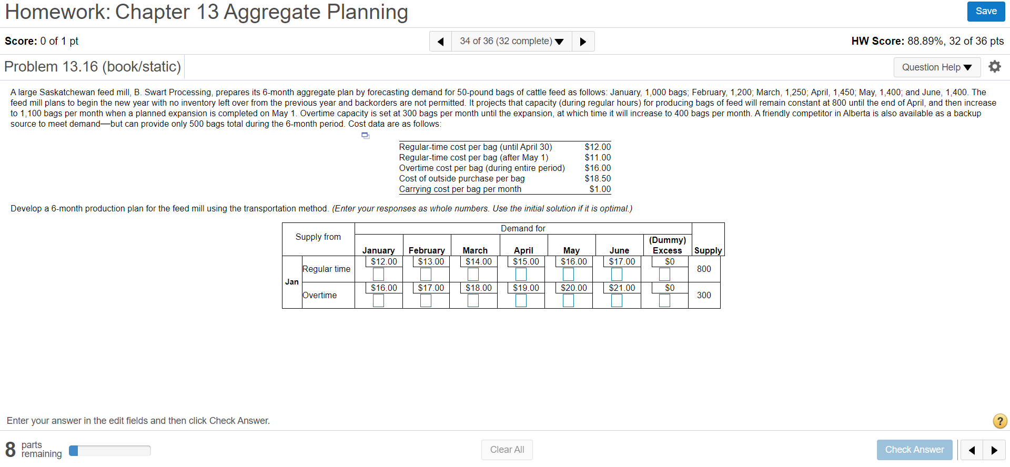Select Overtime January input field
This screenshot has height=467, width=1010.
click(378, 301)
